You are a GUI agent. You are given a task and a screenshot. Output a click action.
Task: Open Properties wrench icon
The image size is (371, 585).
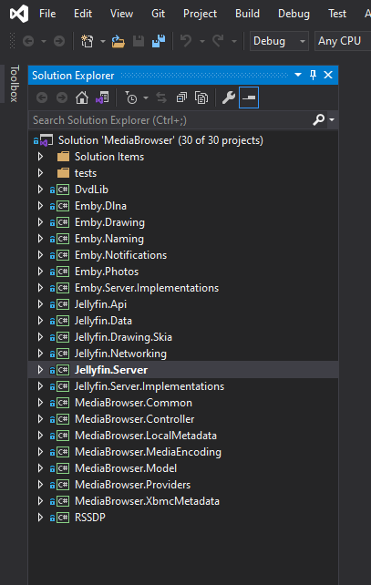[229, 98]
